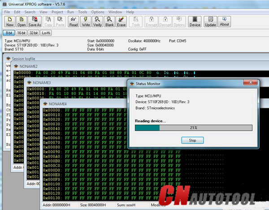
Task: Start device read with Read icon
Action: pyautogui.click(x=74, y=22)
